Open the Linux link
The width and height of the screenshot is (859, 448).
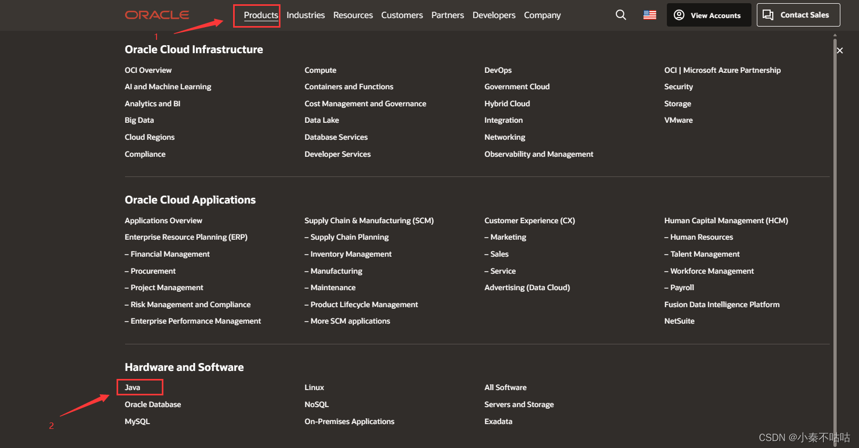314,387
